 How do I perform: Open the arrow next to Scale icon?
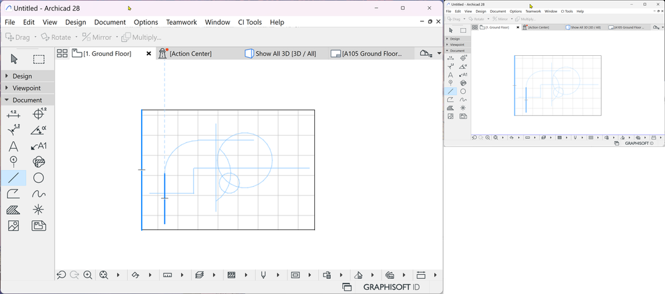click(x=182, y=275)
